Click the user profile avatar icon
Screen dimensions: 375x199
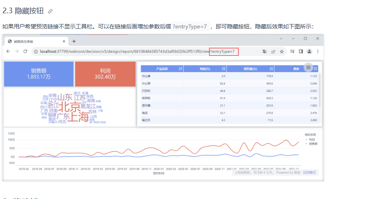[310, 52]
